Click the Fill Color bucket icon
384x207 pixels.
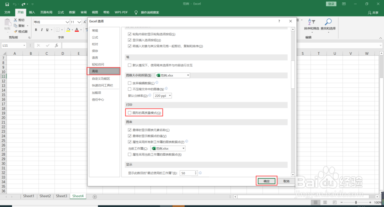tap(68, 30)
